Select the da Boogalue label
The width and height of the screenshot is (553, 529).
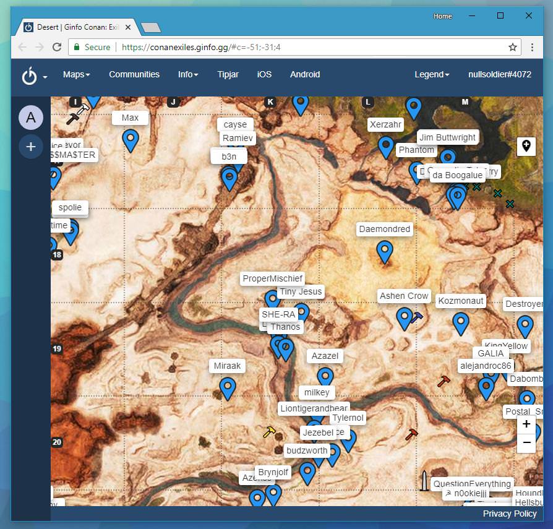click(x=457, y=175)
